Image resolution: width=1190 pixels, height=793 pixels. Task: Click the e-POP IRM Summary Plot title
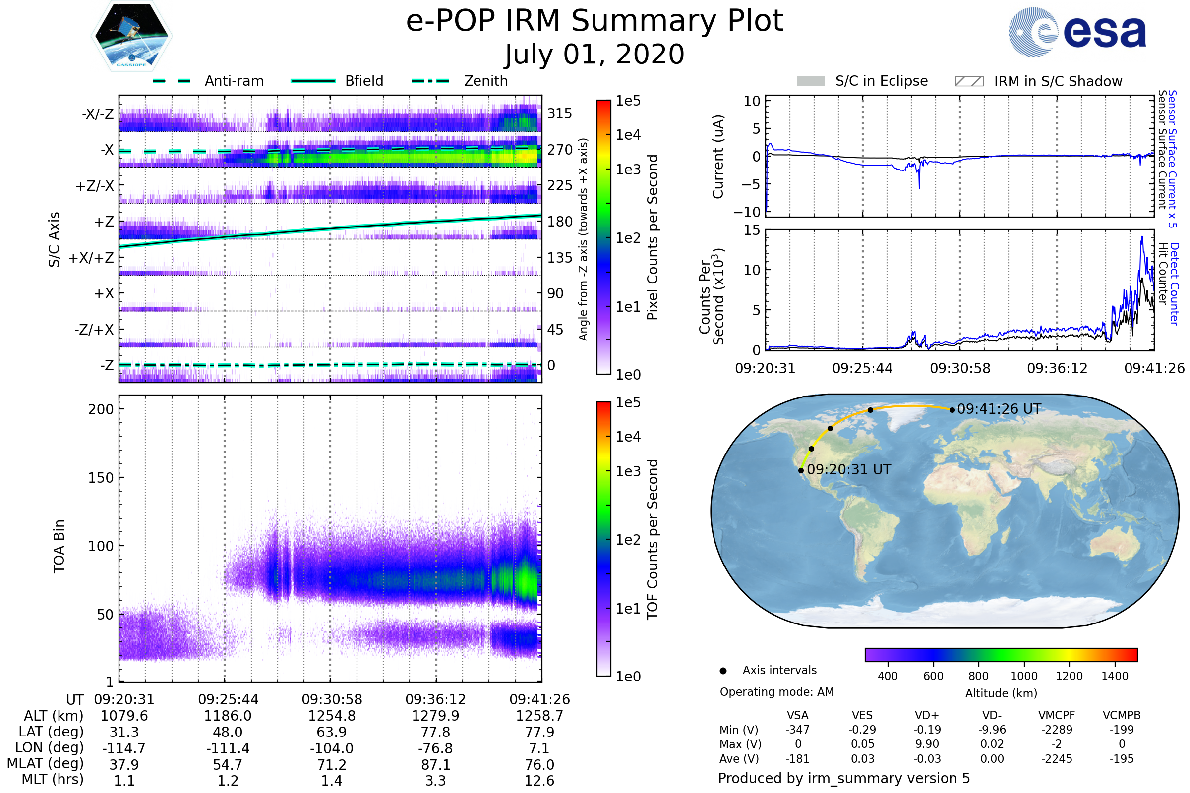pos(595,21)
